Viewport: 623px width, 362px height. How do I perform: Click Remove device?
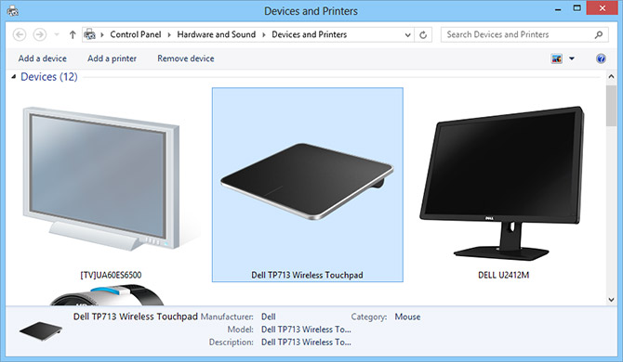tap(186, 58)
